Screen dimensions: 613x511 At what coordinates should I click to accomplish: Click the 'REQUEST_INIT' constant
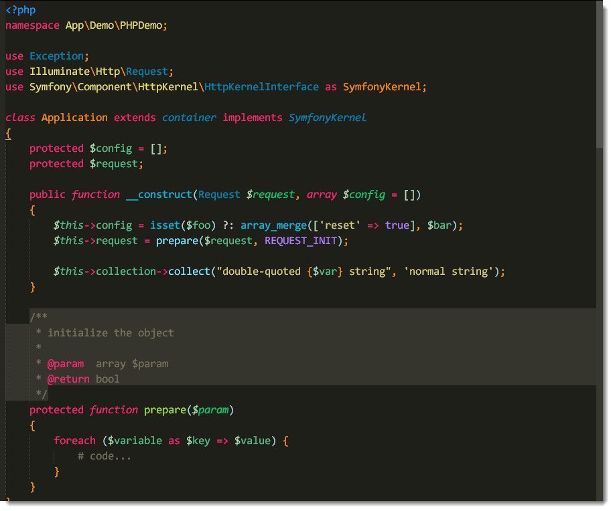coord(301,241)
